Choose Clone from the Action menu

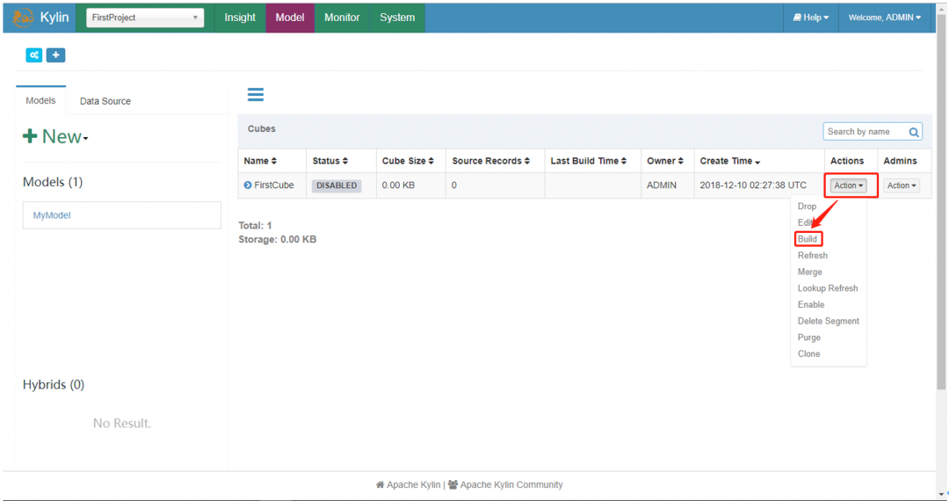tap(808, 353)
